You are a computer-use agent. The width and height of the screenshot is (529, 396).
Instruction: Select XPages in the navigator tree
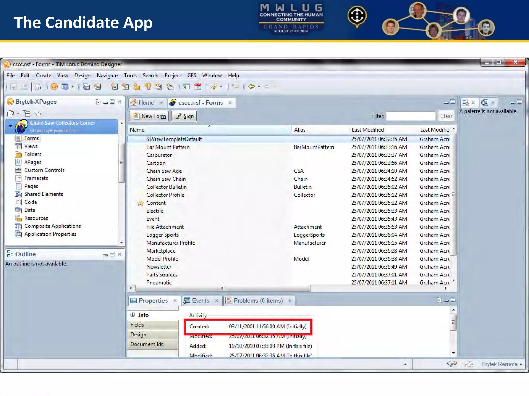33,162
